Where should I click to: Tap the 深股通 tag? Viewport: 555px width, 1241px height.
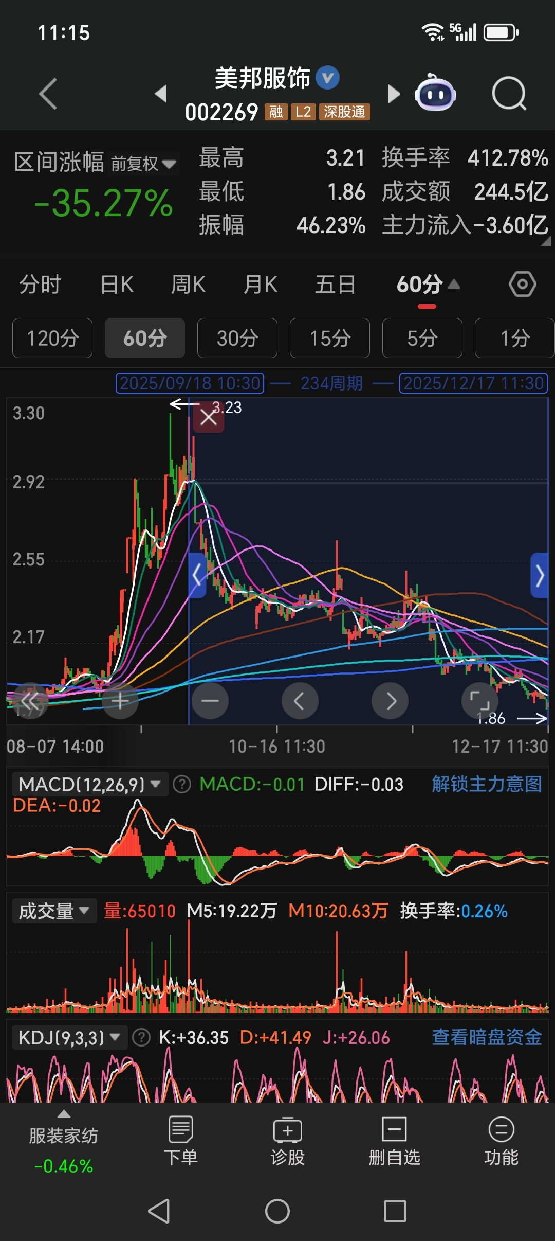(x=344, y=112)
